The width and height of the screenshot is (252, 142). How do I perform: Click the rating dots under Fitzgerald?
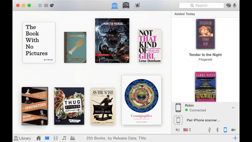click(205, 64)
